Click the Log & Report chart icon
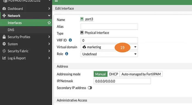 pos(4,58)
